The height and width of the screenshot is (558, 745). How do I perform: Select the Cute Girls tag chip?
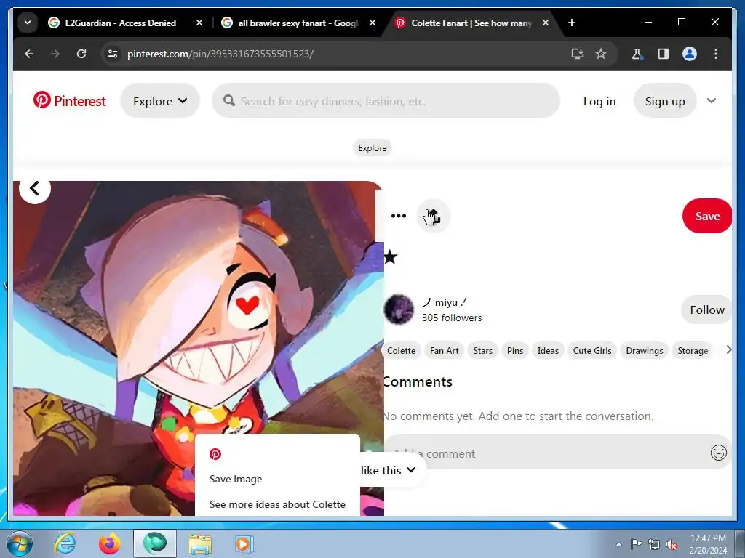[592, 351]
